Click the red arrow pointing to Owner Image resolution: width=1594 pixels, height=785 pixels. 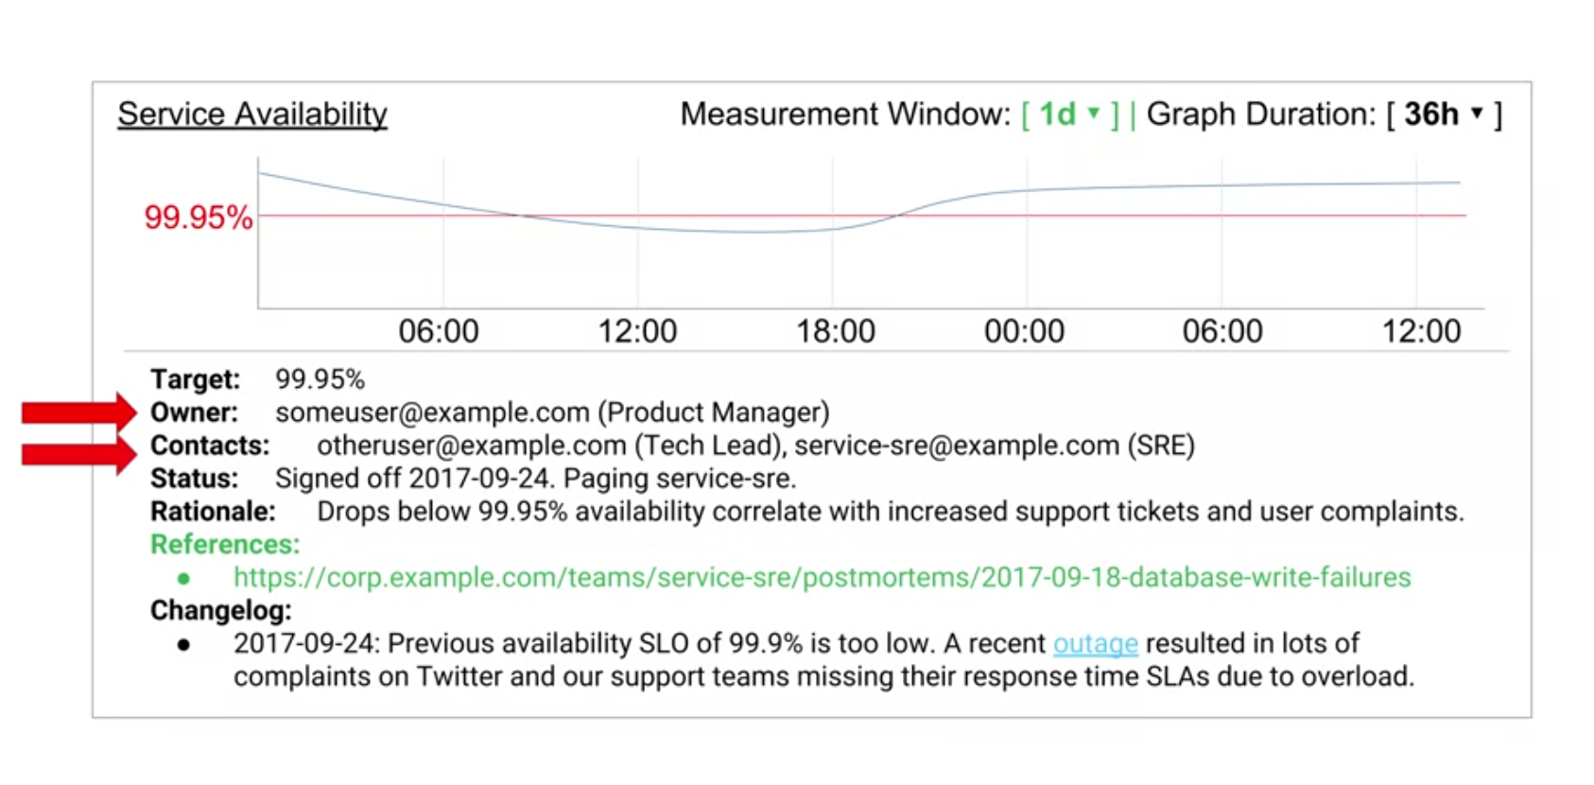[x=79, y=412]
